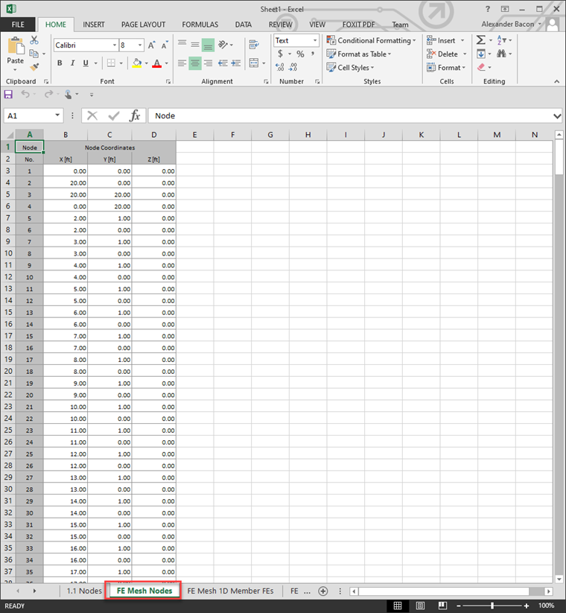Open the font size dropdown
This screenshot has height=613, width=566.
140,45
